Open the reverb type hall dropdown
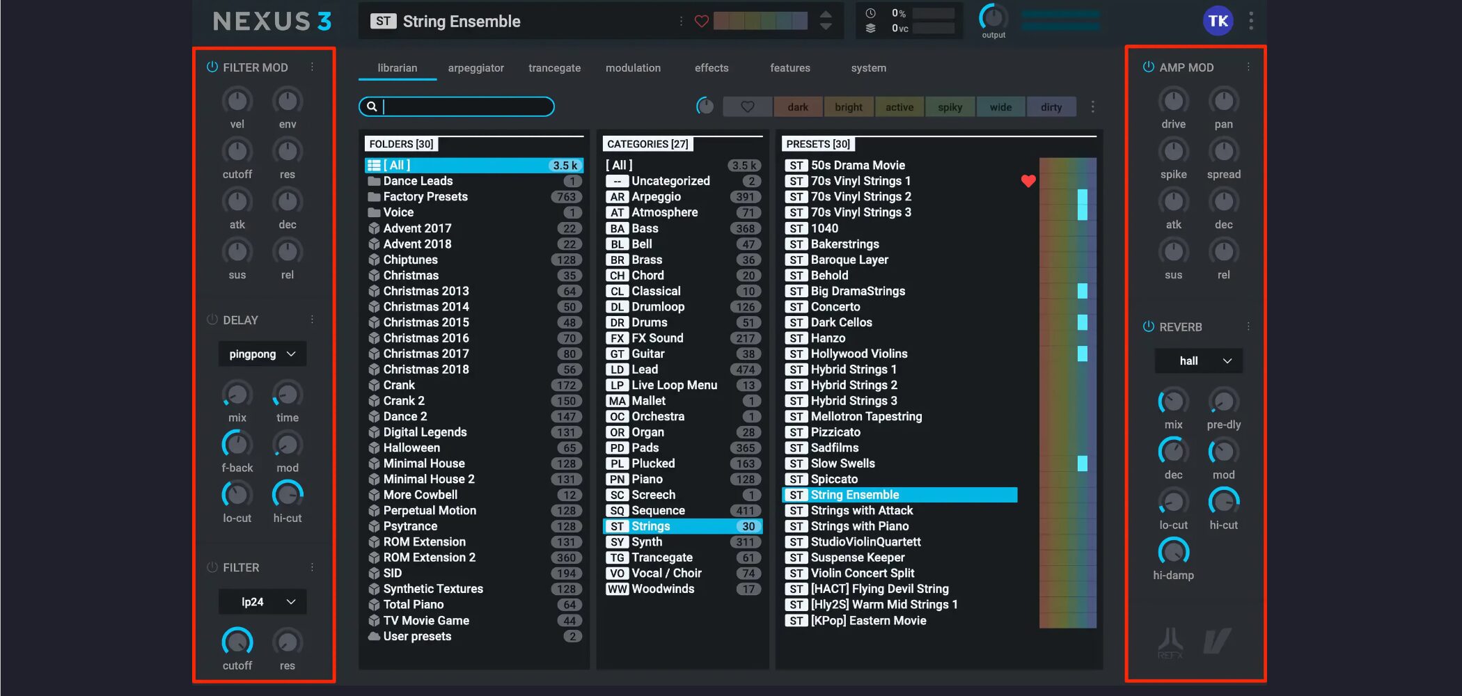The image size is (1462, 696). 1199,361
